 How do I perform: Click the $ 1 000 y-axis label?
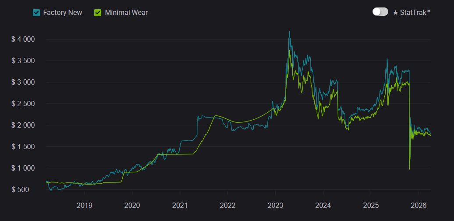23,168
